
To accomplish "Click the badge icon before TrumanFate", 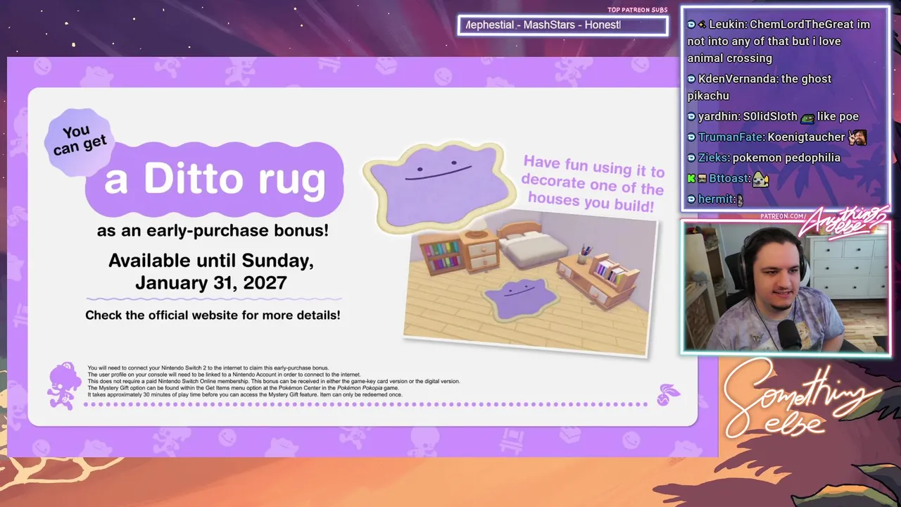I will [x=691, y=137].
